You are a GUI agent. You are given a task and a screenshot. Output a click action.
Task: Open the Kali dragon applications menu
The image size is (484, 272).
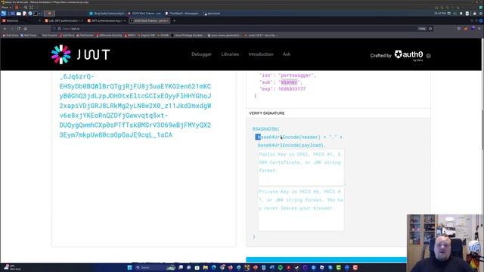[x=4, y=14]
